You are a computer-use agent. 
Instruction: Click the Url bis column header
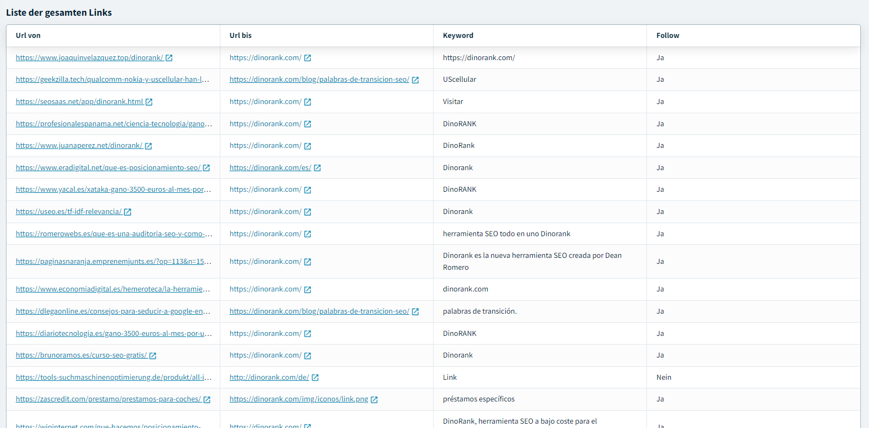click(x=240, y=36)
